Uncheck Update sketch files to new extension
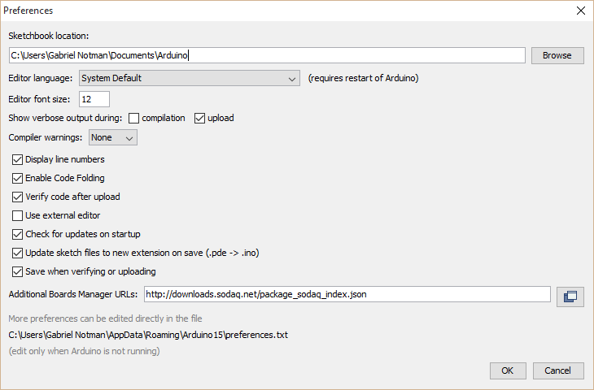This screenshot has height=390, width=594. pos(17,253)
